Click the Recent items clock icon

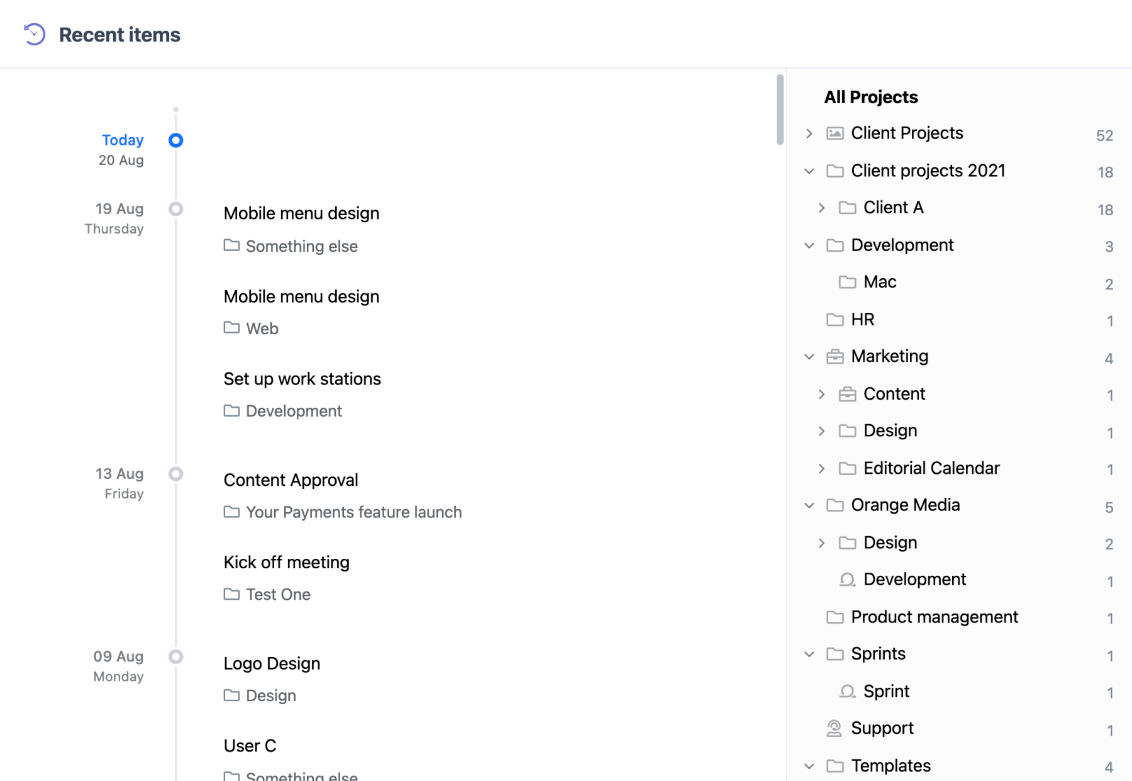point(35,34)
